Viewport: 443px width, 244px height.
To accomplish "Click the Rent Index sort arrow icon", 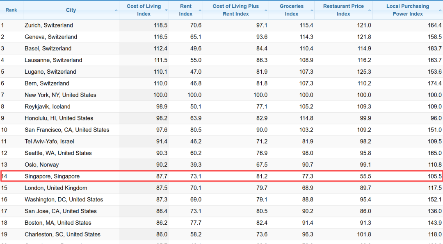I will pos(200,10).
